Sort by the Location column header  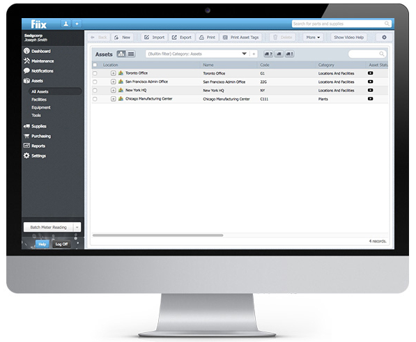pyautogui.click(x=110, y=65)
